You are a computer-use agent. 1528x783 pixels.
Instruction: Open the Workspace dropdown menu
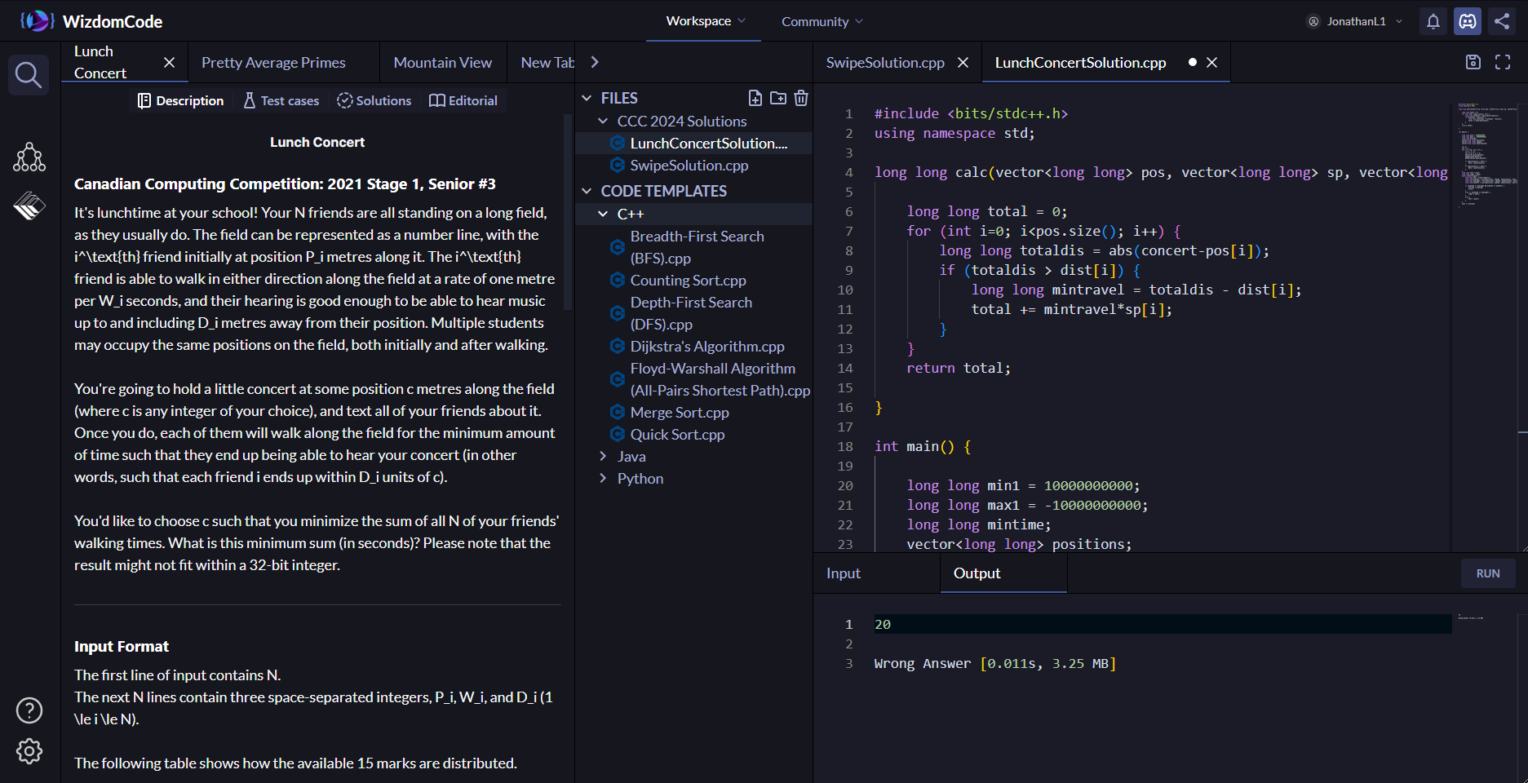[705, 21]
